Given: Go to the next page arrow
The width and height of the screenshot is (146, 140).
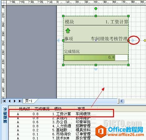Looking at the screenshot, I should pyautogui.click(x=15, y=101).
